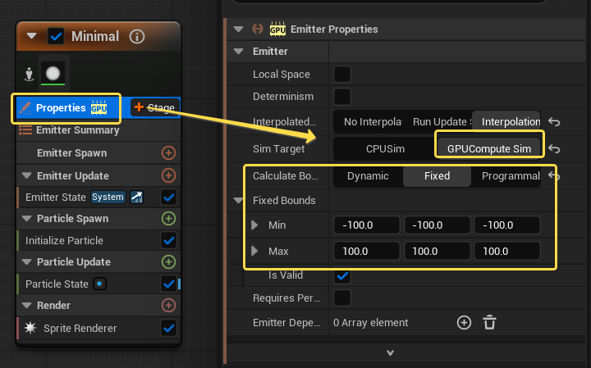591x368 pixels.
Task: Click the local space figure icon
Action: [x=29, y=74]
